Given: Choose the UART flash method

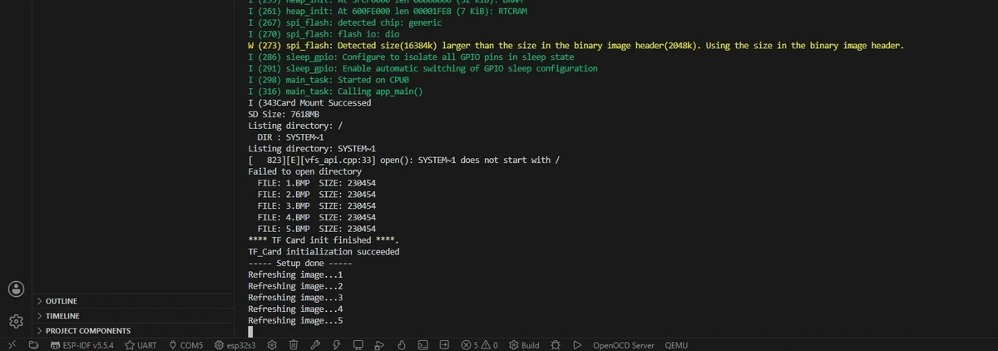Looking at the screenshot, I should (x=141, y=344).
